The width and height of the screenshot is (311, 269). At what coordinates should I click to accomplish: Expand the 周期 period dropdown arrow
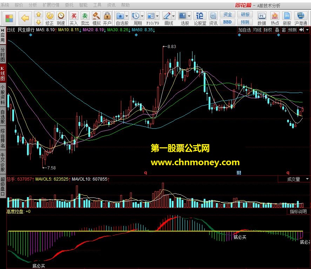[x=142, y=16]
